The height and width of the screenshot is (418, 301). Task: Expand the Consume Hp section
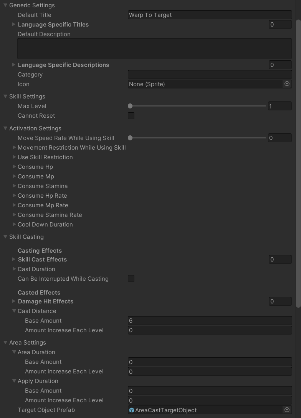[x=14, y=167]
